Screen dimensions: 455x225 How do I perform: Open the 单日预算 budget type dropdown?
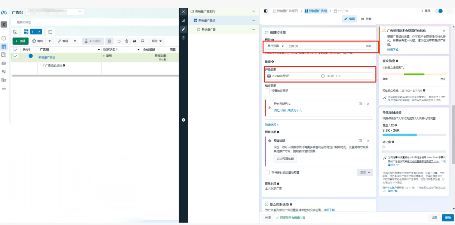pyautogui.click(x=276, y=46)
